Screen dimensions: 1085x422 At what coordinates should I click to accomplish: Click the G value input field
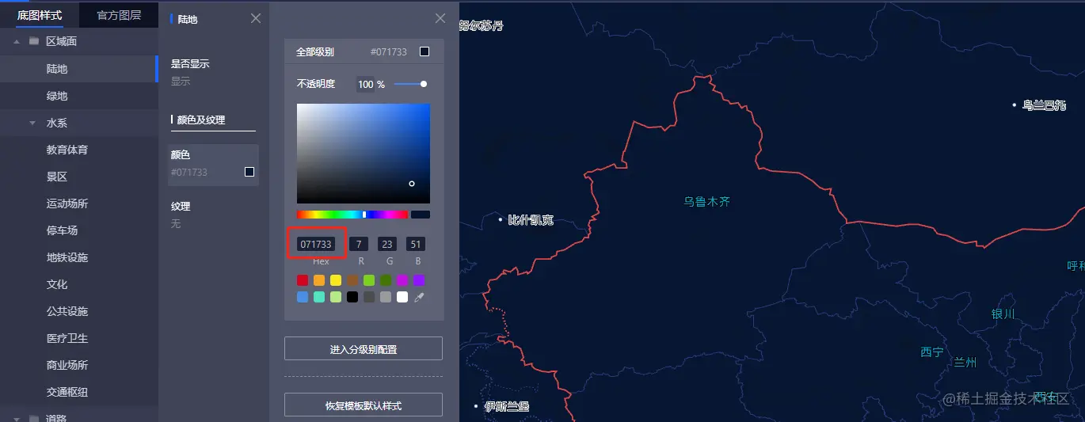(x=387, y=244)
